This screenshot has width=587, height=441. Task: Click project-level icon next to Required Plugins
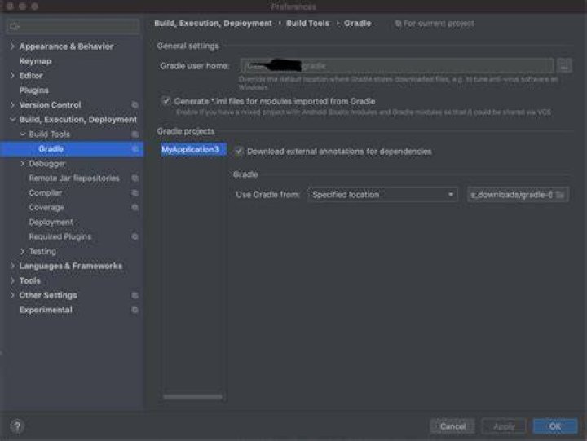135,236
